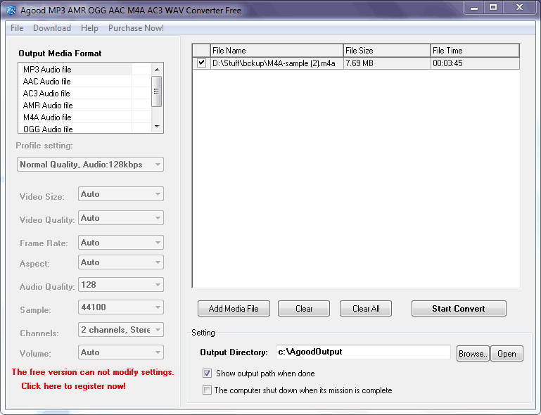541x415 pixels.
Task: Close the converter window
Action: pos(519,8)
